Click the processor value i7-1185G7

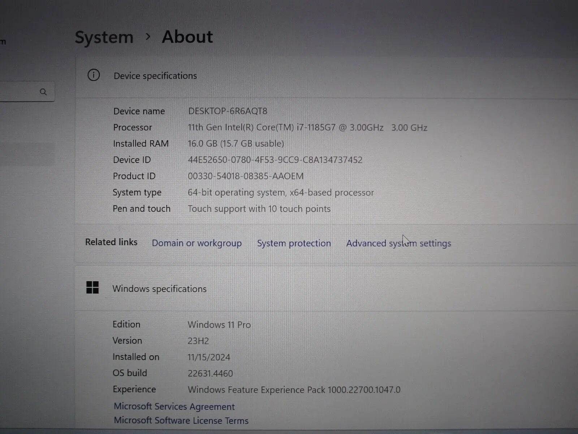tap(307, 127)
